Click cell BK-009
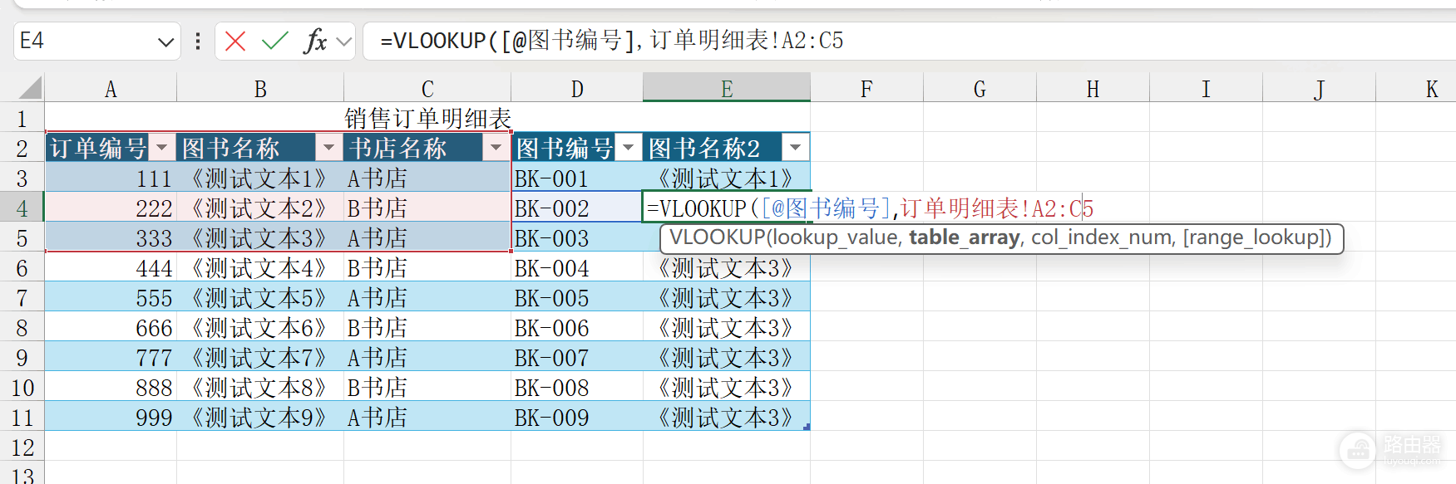Viewport: 1456px width, 484px height. point(577,417)
